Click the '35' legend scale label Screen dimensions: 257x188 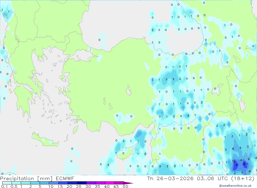pos(97,186)
